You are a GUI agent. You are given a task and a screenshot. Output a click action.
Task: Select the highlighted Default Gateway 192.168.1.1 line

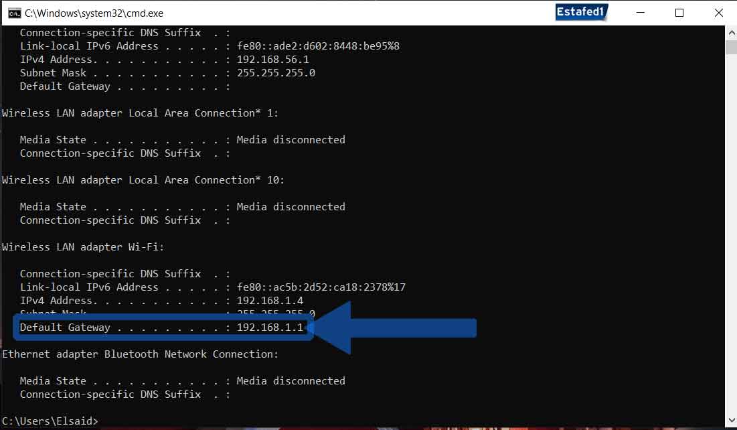161,328
